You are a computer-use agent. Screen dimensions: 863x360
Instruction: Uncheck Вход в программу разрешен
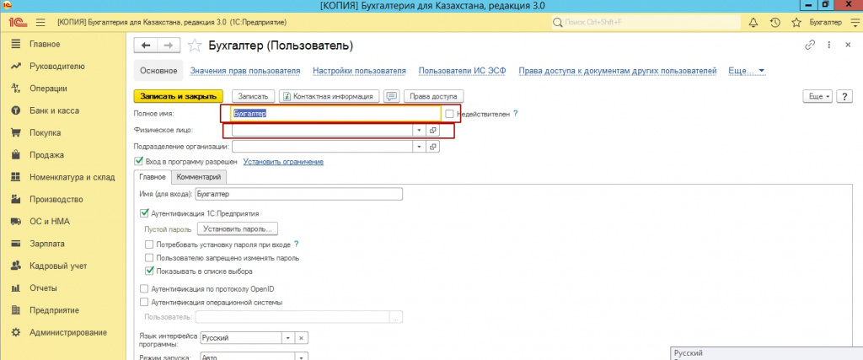139,162
